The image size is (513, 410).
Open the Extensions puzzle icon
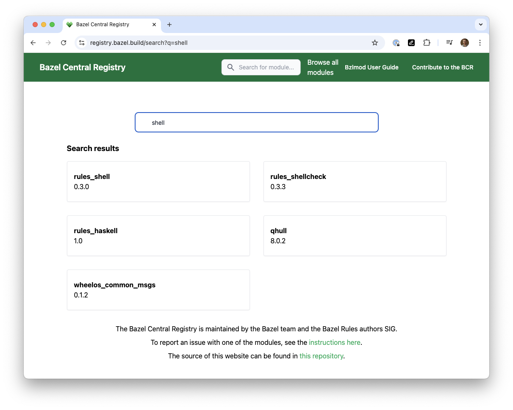pos(427,43)
